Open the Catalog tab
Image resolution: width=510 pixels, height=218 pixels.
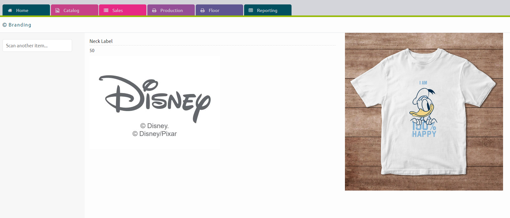(x=75, y=10)
